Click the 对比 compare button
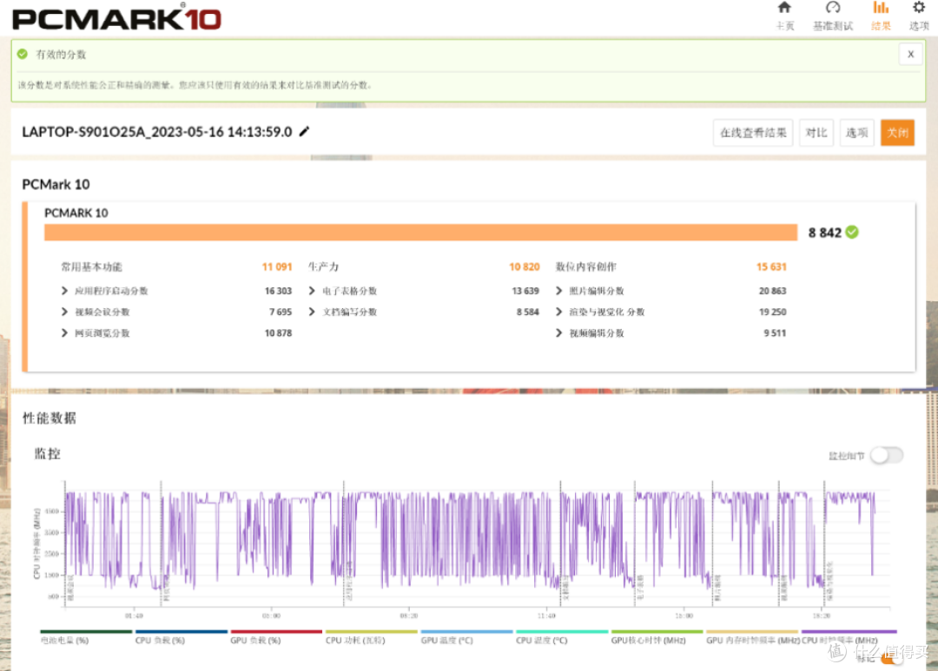 coord(816,133)
